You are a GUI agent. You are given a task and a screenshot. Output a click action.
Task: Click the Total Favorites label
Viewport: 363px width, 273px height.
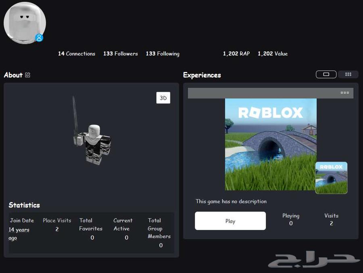click(x=91, y=224)
